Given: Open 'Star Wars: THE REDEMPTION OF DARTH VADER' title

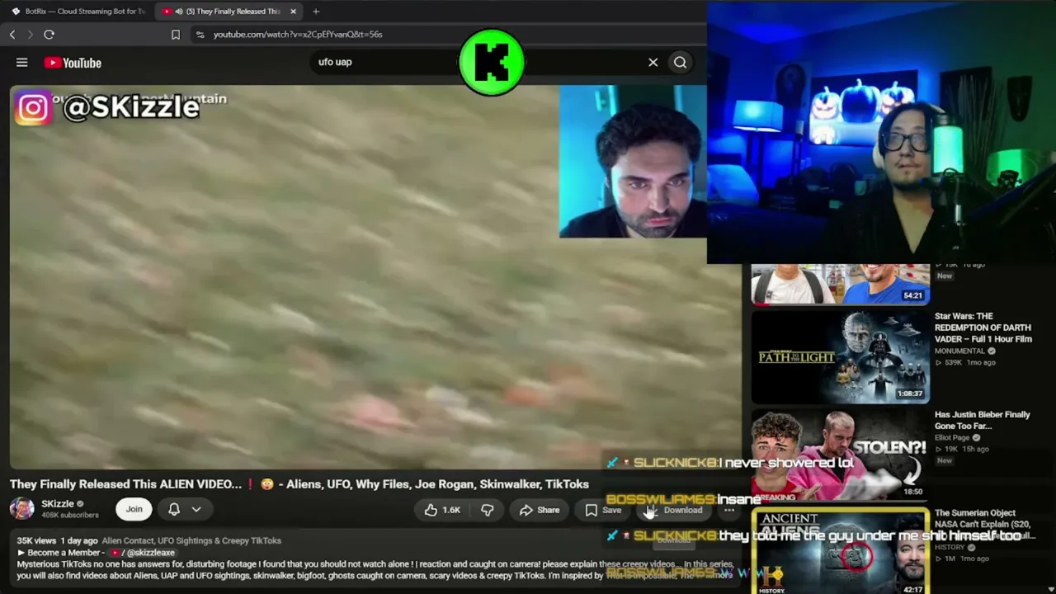Looking at the screenshot, I should click(983, 328).
